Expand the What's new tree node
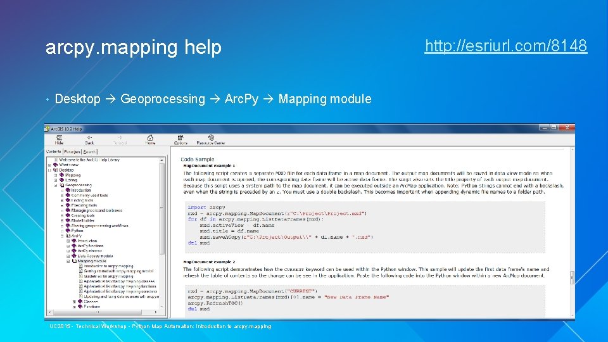 49,165
